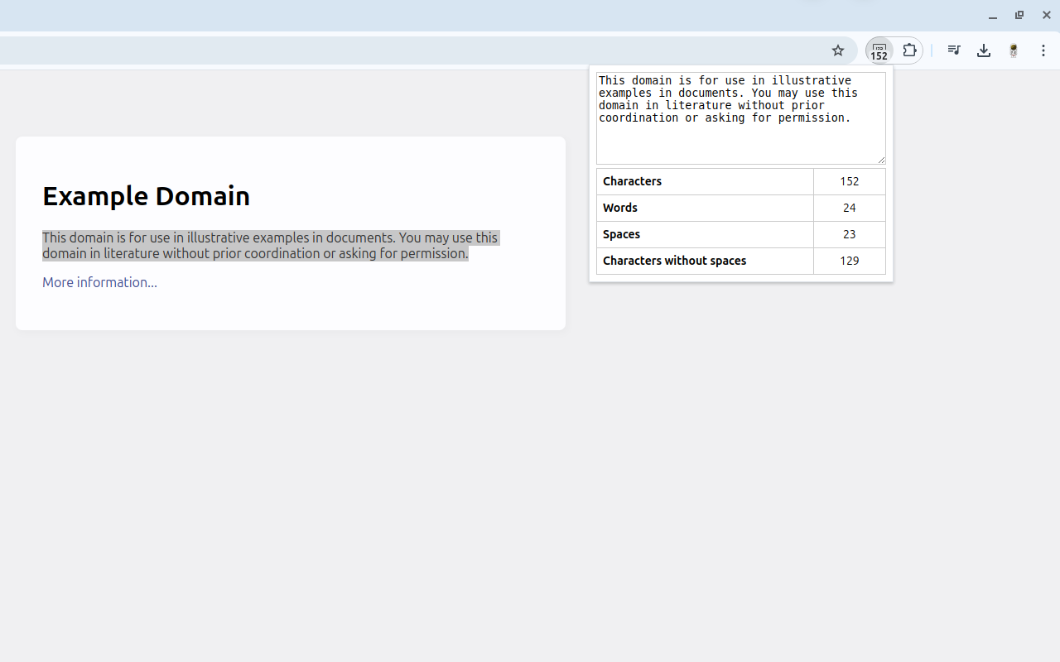Screen dimensions: 1060x662
Task: Close the browser window
Action: click(1047, 15)
